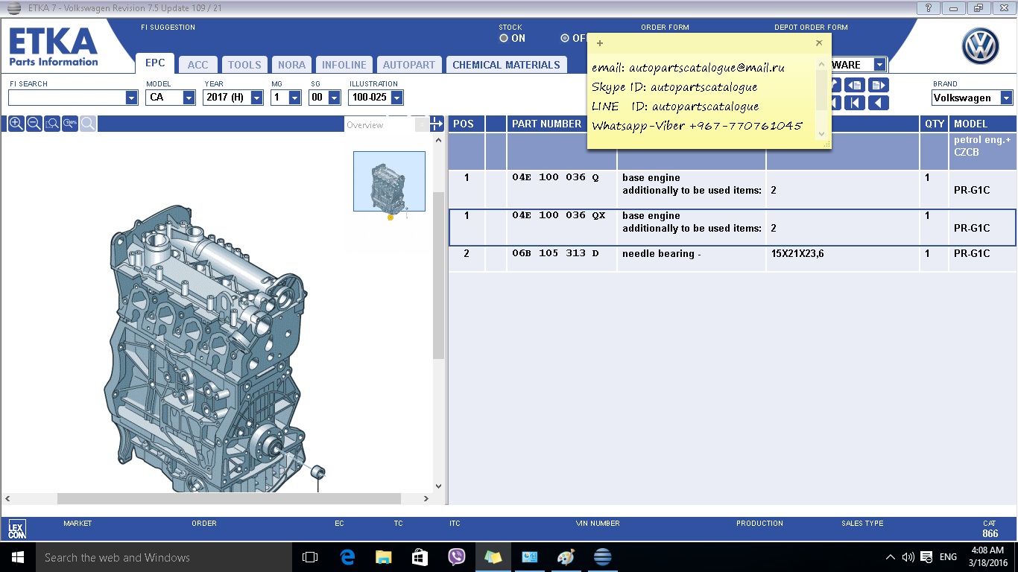Click the engine overview thumbnail

pos(389,181)
